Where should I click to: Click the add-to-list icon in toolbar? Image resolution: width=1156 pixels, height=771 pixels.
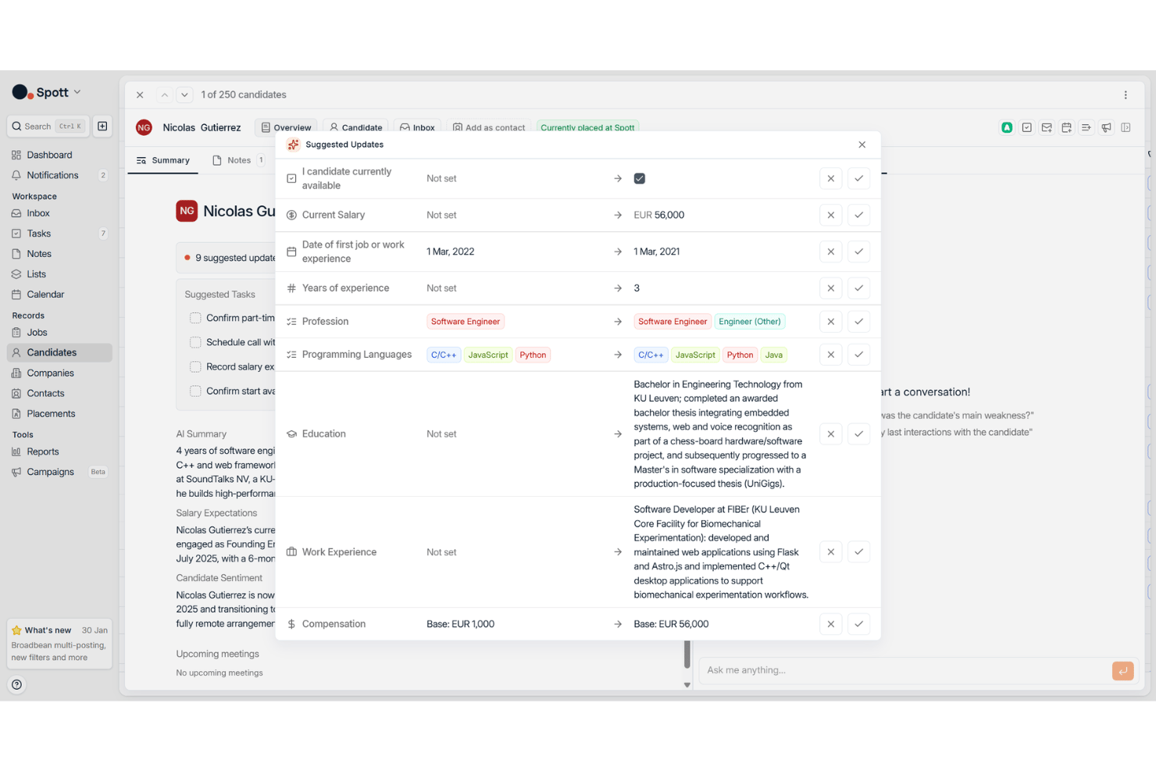coord(1086,127)
